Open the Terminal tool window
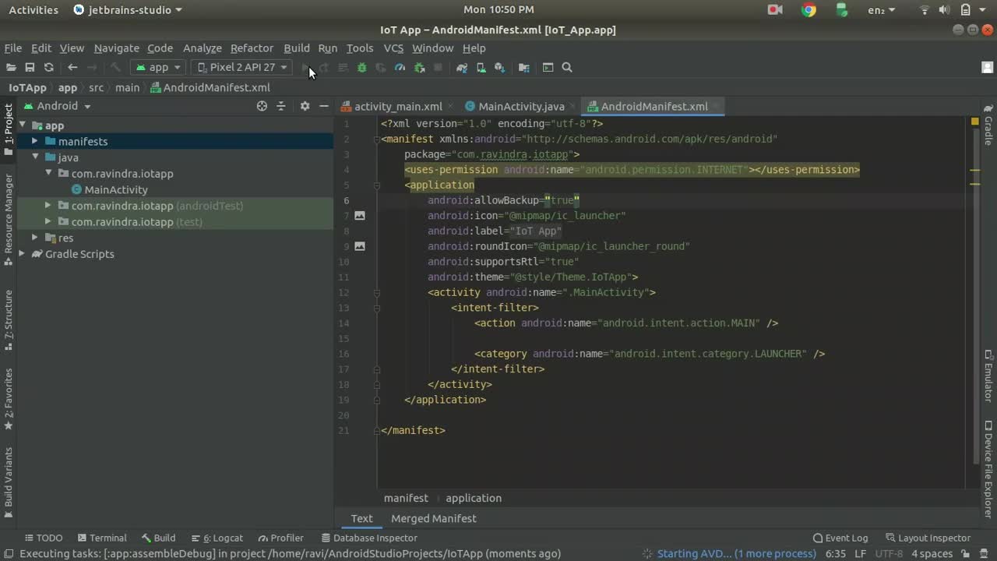997x561 pixels. pyautogui.click(x=100, y=538)
